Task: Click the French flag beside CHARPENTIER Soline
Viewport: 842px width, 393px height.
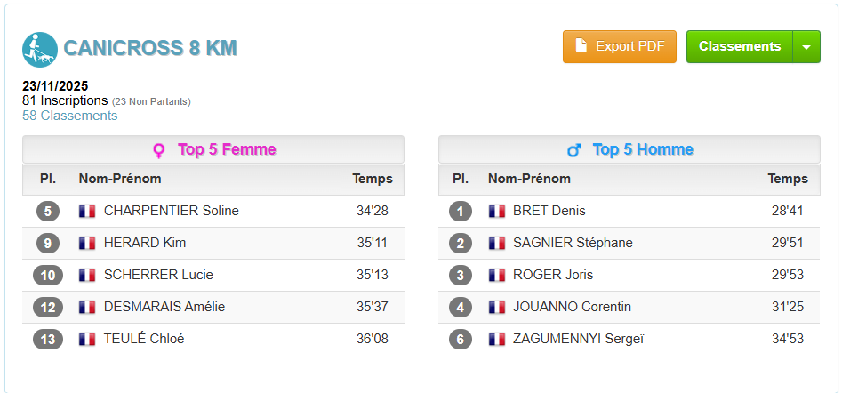Action: [x=87, y=211]
